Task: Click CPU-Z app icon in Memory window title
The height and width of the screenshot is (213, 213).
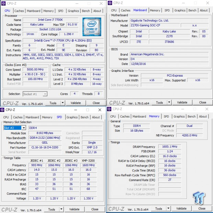Action: (x=109, y=109)
